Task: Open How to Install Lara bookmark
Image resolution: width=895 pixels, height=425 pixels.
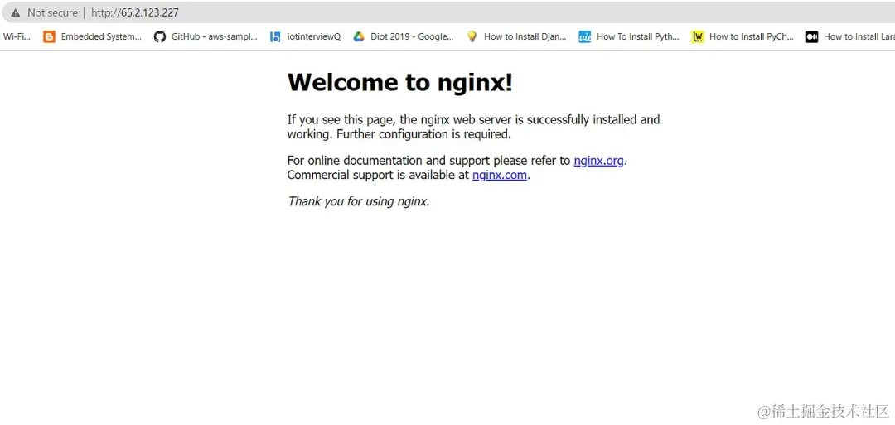Action: tap(859, 36)
